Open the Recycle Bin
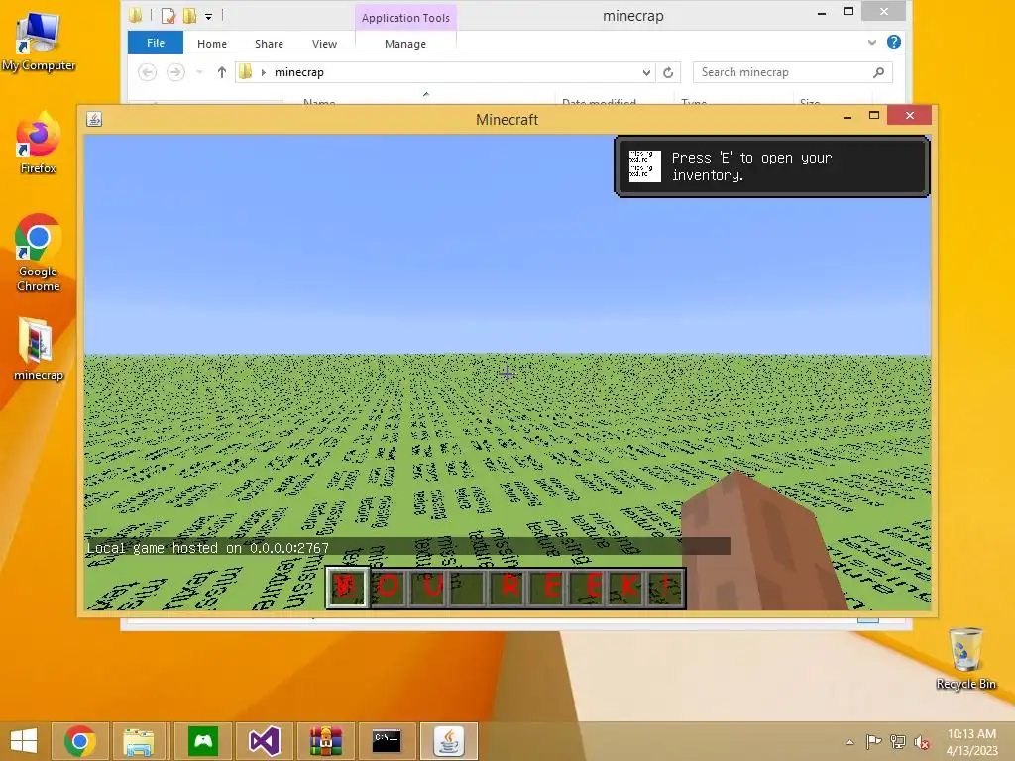1015x761 pixels. coord(965,658)
